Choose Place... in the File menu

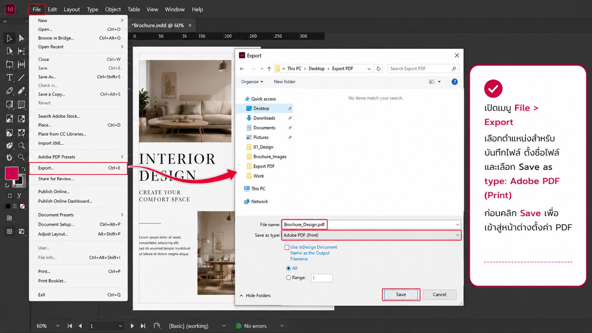tap(78, 125)
